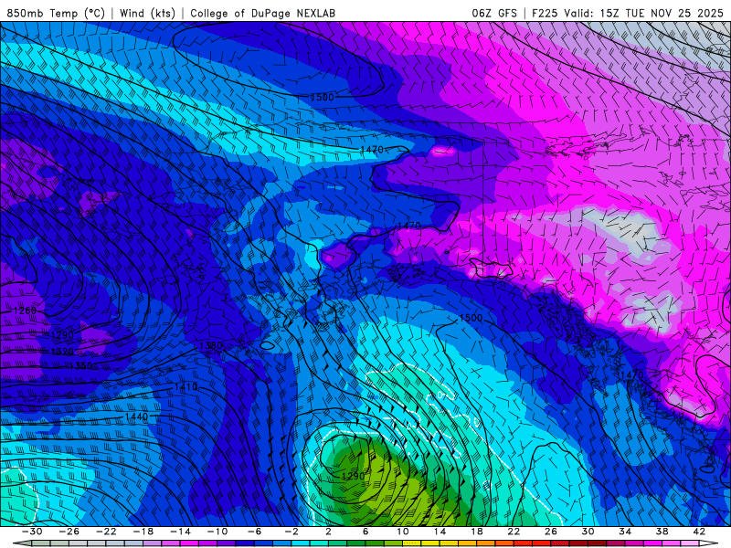
Task: Click the 'Wind (kts)' header label
Action: pyautogui.click(x=147, y=13)
